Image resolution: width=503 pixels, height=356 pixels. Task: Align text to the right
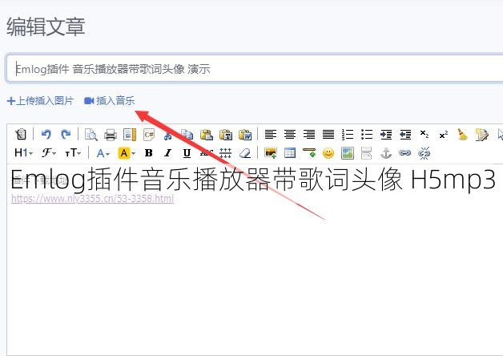click(x=309, y=134)
